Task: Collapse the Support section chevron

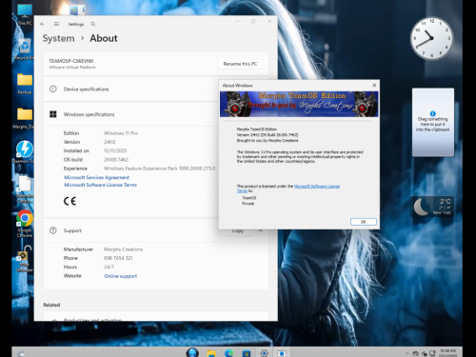Action: [261, 230]
